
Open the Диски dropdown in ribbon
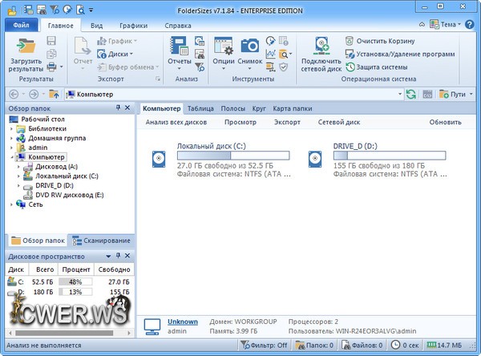pos(116,54)
